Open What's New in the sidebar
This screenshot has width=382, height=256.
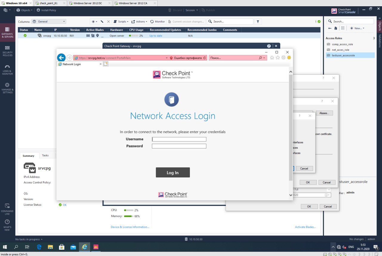pos(7,225)
